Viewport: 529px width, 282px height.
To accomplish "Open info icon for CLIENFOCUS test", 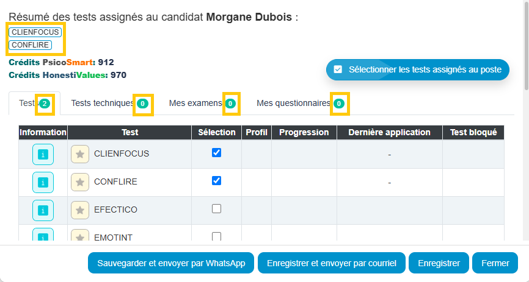I will (x=43, y=155).
